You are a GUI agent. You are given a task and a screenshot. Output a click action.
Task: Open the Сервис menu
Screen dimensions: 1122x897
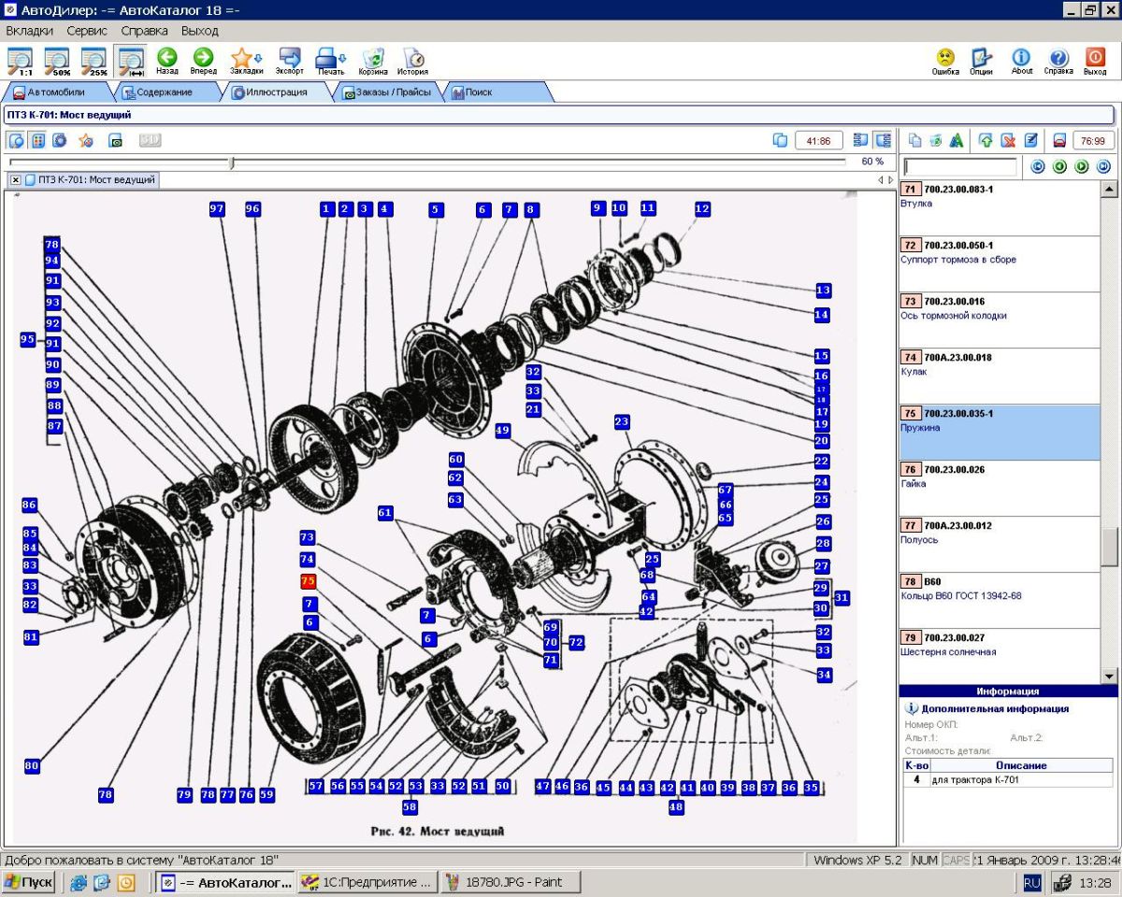tap(87, 31)
